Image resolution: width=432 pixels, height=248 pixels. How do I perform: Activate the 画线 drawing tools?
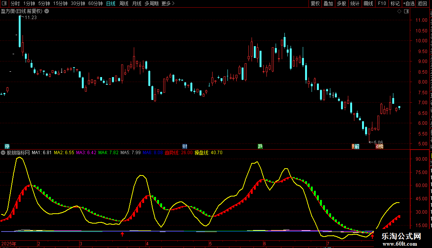[369, 3]
